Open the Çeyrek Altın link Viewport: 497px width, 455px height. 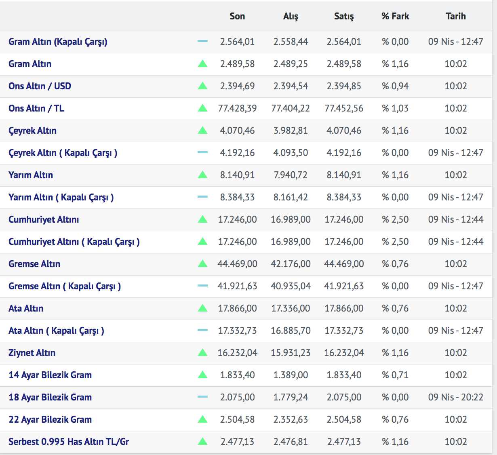(x=32, y=131)
